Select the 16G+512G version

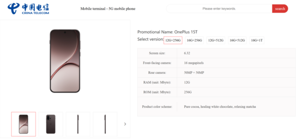pos(237,40)
